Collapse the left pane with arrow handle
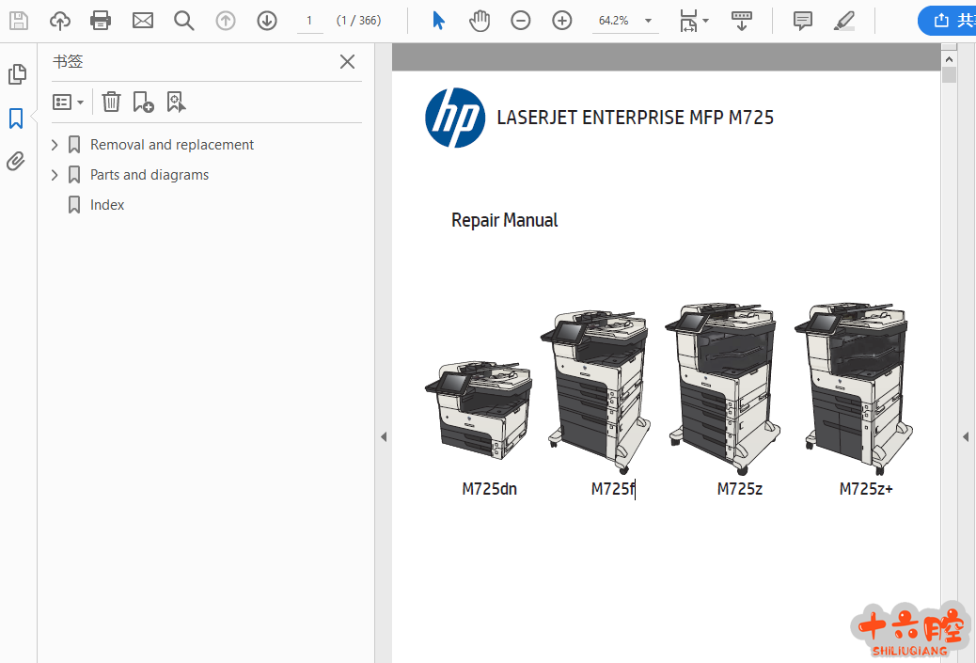 [x=383, y=436]
